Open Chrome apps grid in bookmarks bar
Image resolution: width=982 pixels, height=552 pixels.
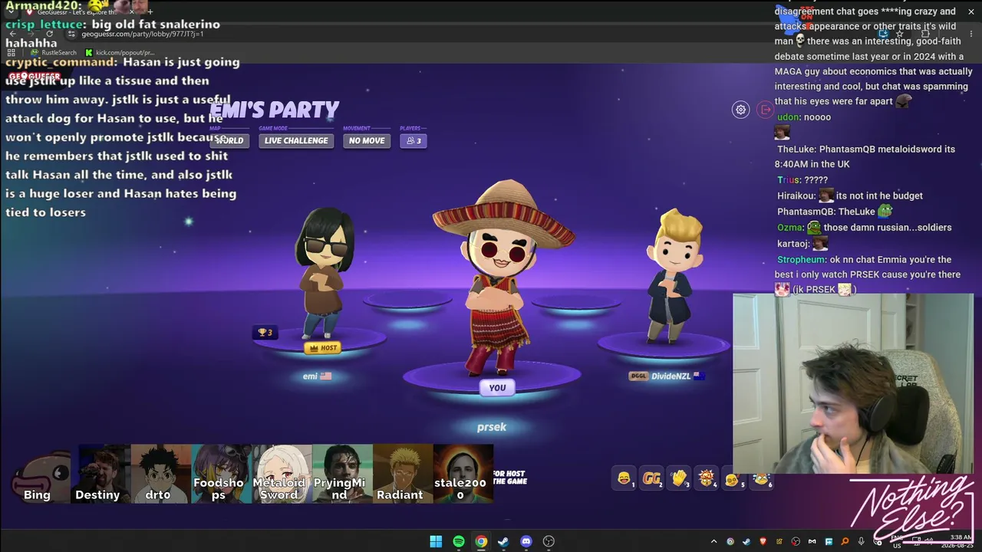click(x=11, y=52)
